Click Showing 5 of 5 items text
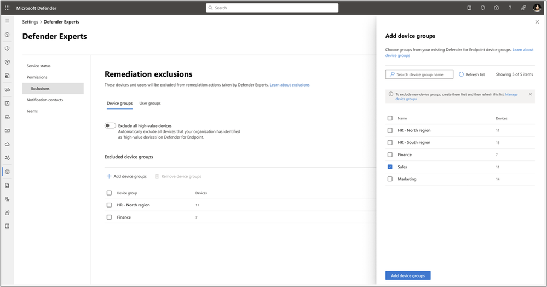Viewport: 547px width, 287px height. click(x=514, y=74)
